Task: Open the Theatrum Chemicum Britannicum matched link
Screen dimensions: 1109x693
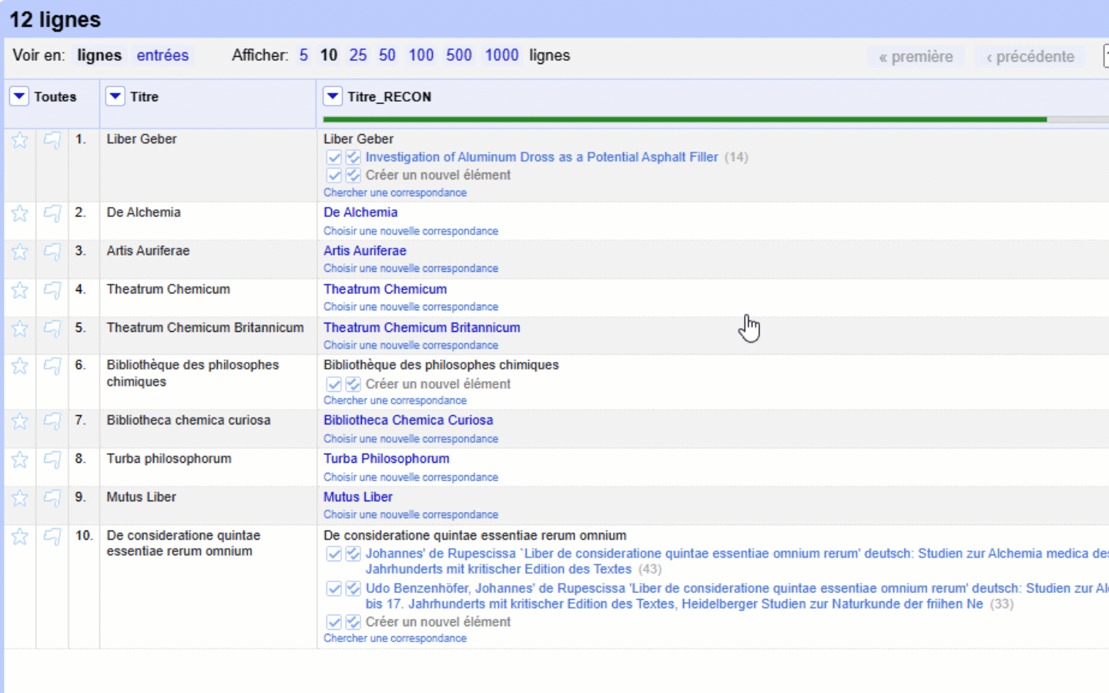Action: (x=421, y=328)
